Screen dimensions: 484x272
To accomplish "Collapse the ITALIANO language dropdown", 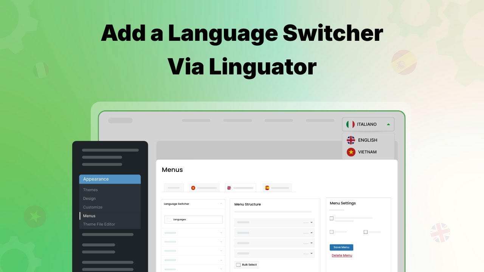I will pyautogui.click(x=388, y=124).
